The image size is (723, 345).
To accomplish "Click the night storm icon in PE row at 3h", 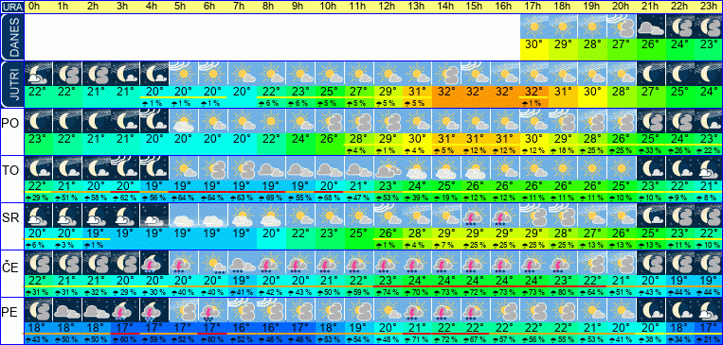I will [x=125, y=310].
